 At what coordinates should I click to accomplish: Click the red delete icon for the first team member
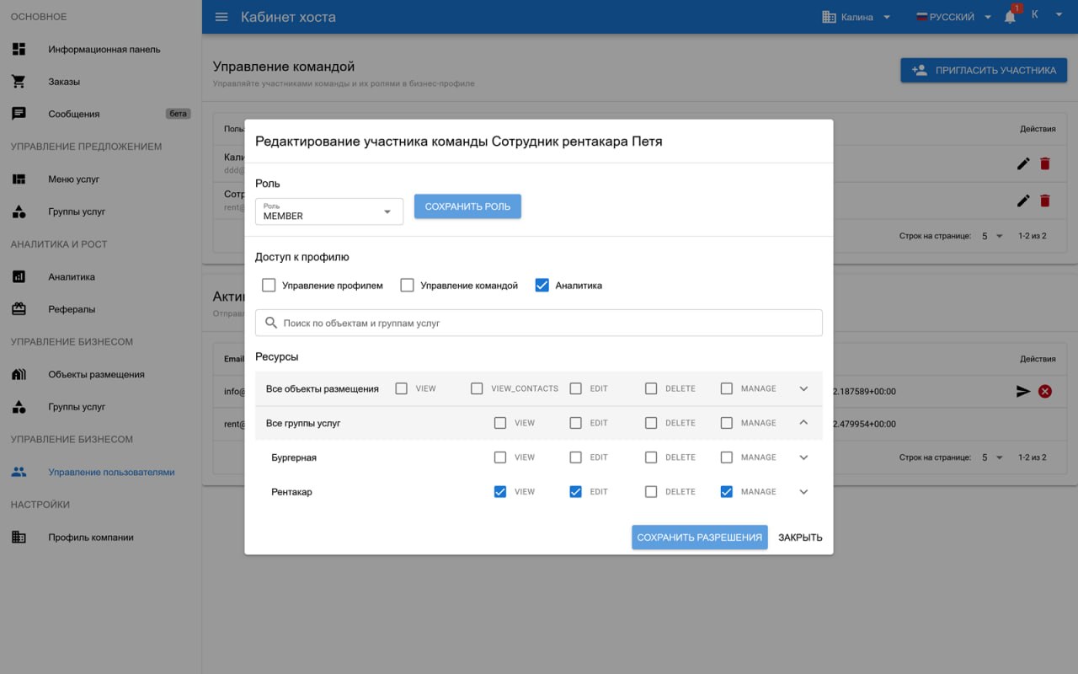[1045, 163]
